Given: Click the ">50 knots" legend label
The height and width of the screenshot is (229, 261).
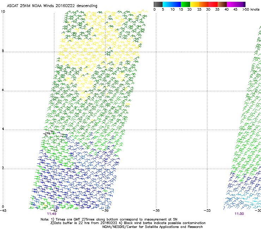Looking at the screenshot, I should click(251, 10).
